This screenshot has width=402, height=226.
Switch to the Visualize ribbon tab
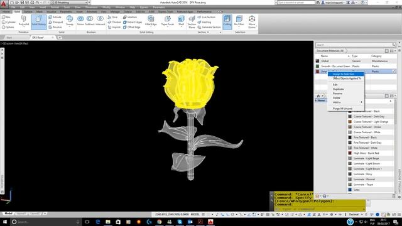[52, 11]
